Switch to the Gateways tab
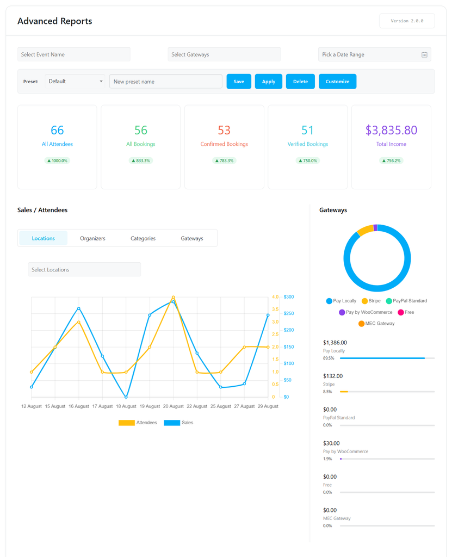The height and width of the screenshot is (557, 452). [192, 238]
